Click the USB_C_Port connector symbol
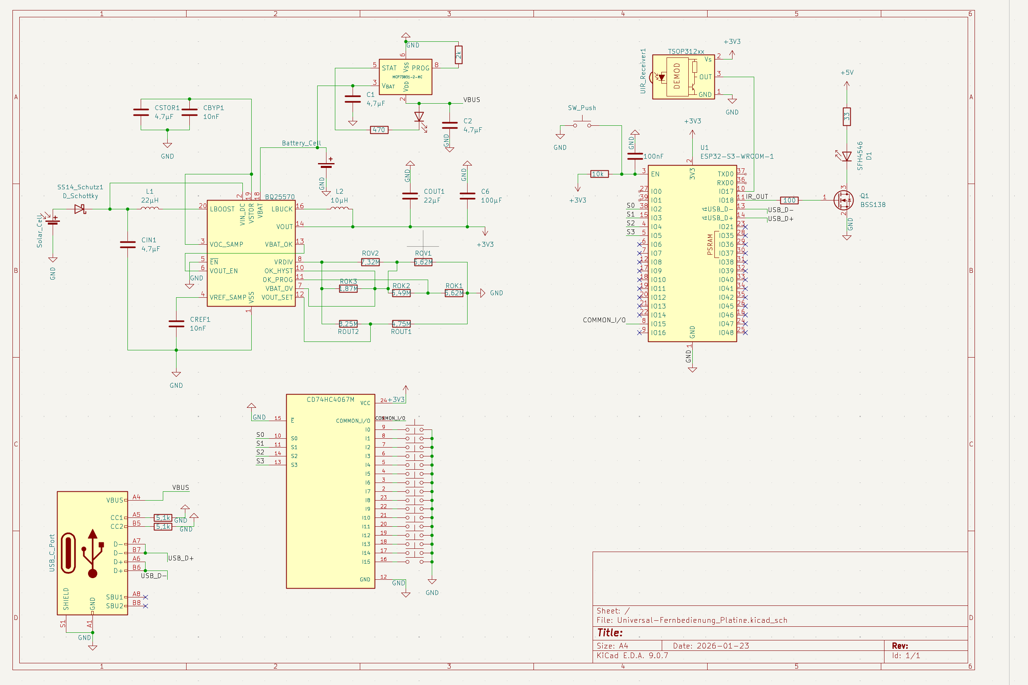The width and height of the screenshot is (1028, 685). coord(92,553)
